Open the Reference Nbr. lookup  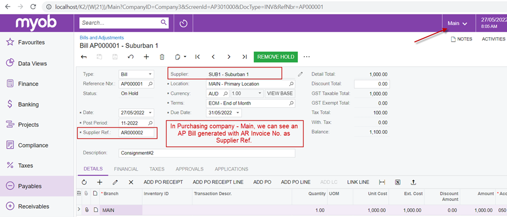(x=150, y=84)
